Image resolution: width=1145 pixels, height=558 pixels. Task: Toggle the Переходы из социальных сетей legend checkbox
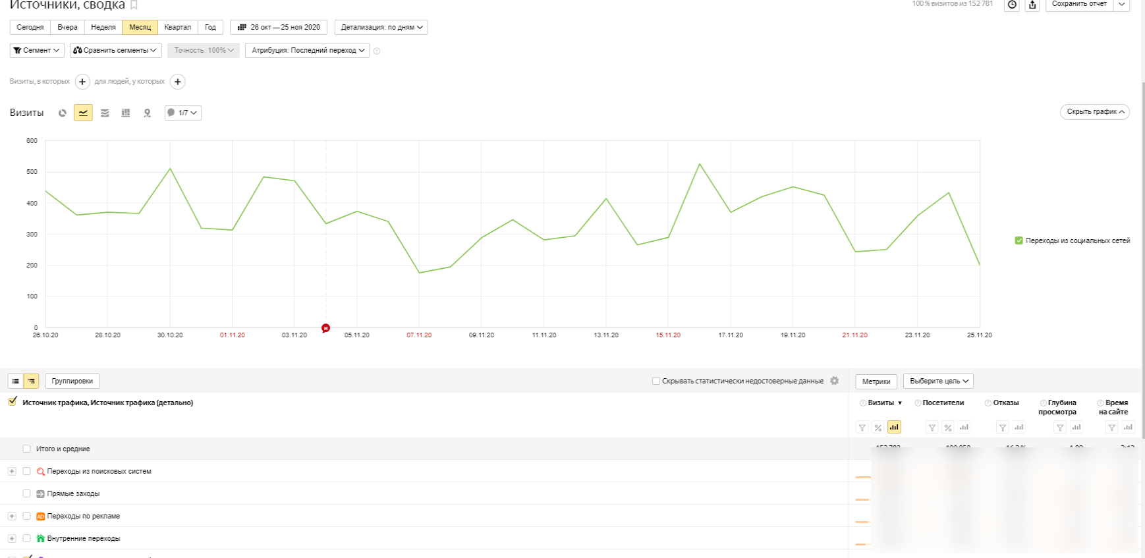[x=1019, y=240]
